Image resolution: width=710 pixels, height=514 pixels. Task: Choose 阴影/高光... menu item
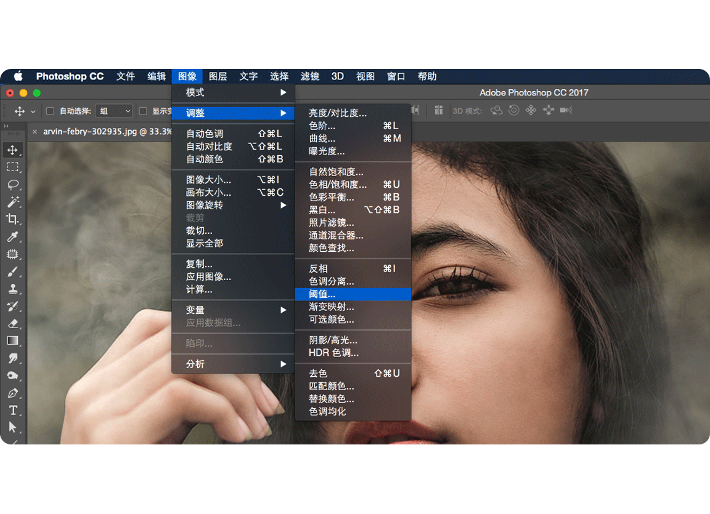coord(353,340)
